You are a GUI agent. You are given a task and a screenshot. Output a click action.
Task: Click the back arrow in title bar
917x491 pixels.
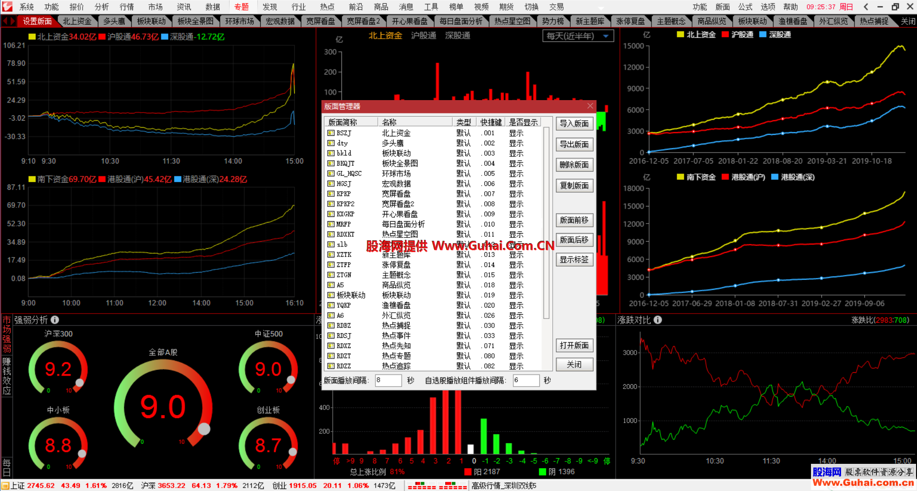[x=866, y=7]
